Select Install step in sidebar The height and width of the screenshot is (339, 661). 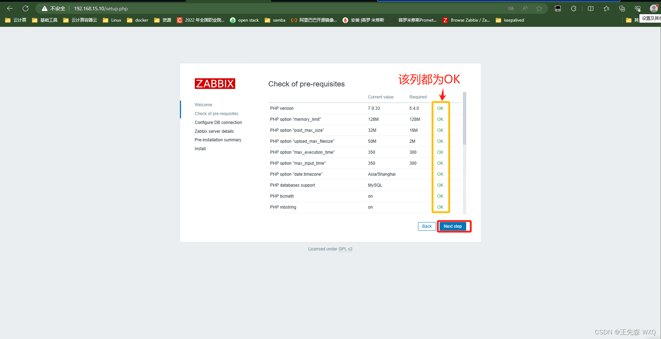tap(200, 149)
